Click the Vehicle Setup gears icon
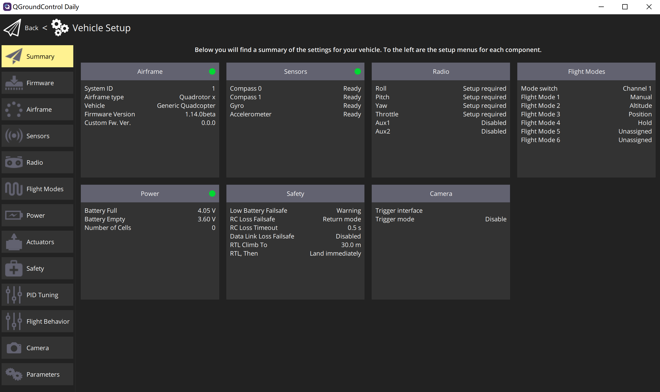The width and height of the screenshot is (660, 392). pos(60,28)
